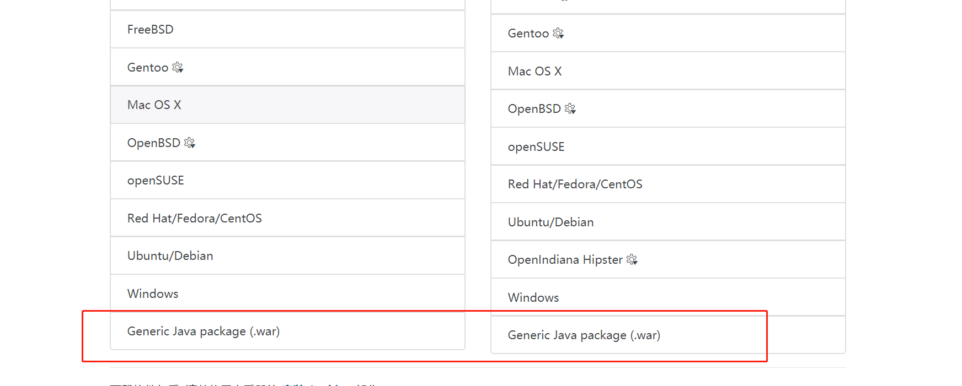
Task: Select Windows in left list
Action: [x=287, y=293]
